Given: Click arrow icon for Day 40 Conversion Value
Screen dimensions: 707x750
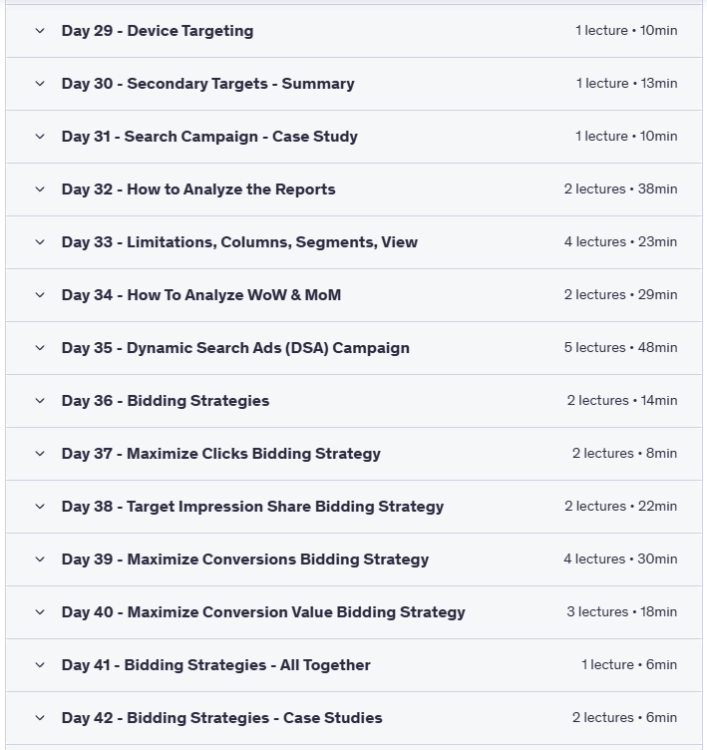Looking at the screenshot, I should tap(40, 612).
